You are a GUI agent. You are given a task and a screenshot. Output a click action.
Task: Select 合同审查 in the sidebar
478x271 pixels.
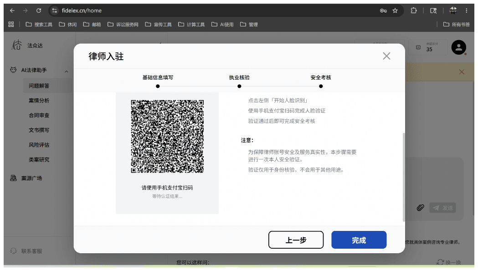click(39, 115)
